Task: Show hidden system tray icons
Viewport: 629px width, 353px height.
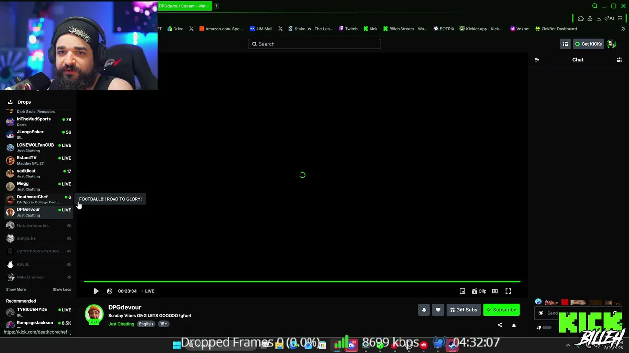Action: tap(568, 345)
